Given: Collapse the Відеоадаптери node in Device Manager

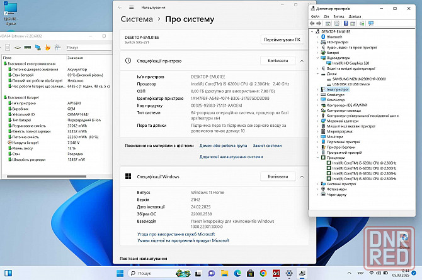Looking at the screenshot, I should click(x=317, y=58).
